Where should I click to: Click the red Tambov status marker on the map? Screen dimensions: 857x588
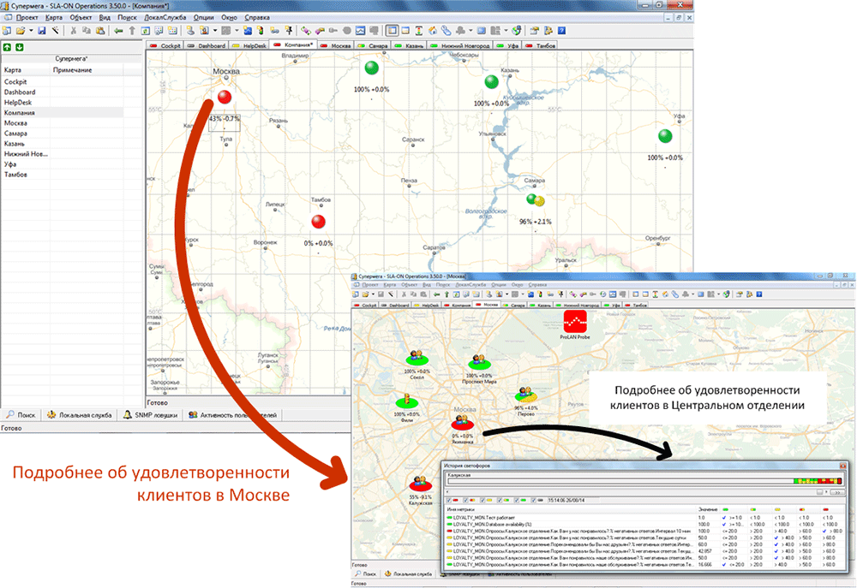(319, 223)
